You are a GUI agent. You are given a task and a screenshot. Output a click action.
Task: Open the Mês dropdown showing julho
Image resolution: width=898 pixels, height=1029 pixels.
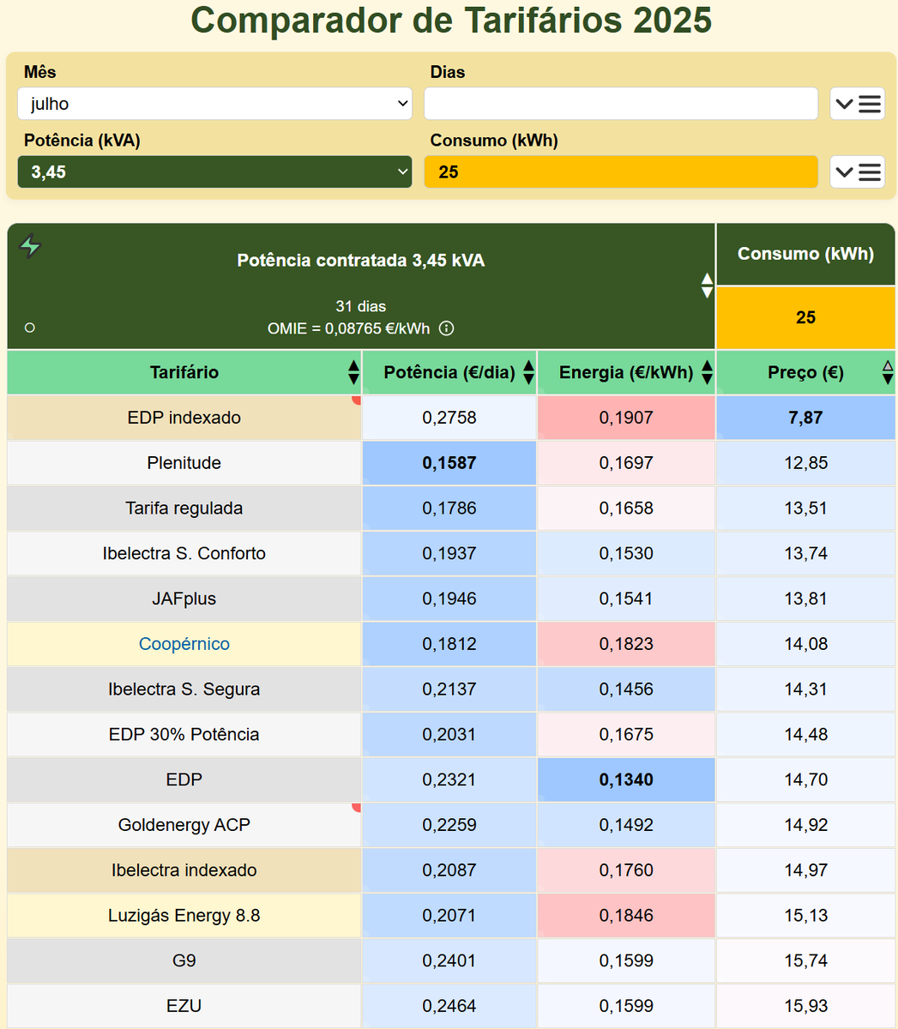(214, 104)
